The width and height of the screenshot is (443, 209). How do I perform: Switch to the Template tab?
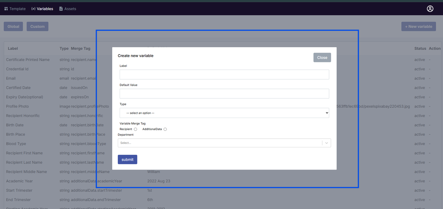coord(15,9)
